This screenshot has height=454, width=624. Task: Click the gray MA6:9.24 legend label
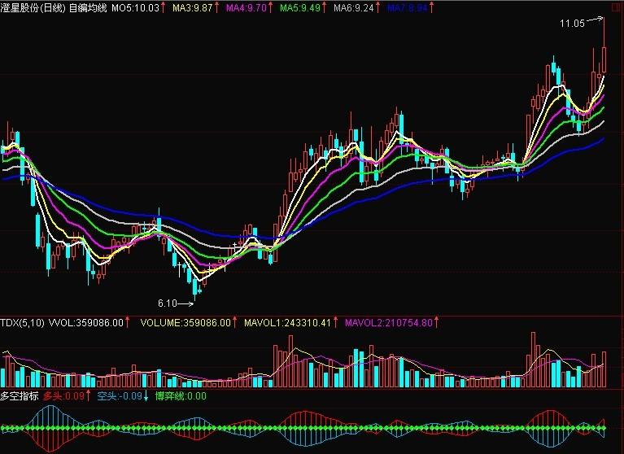click(354, 8)
